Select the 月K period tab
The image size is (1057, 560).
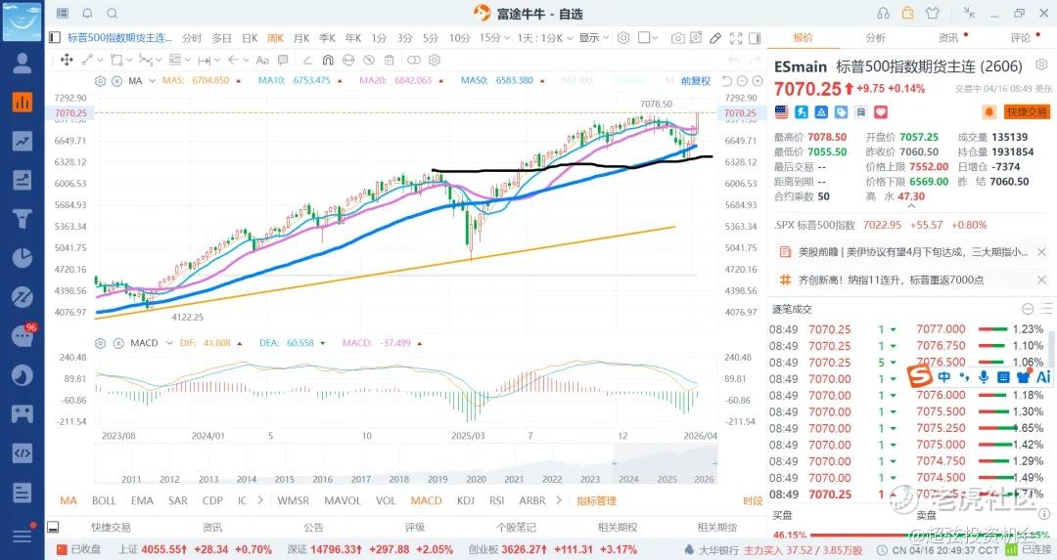(x=301, y=38)
